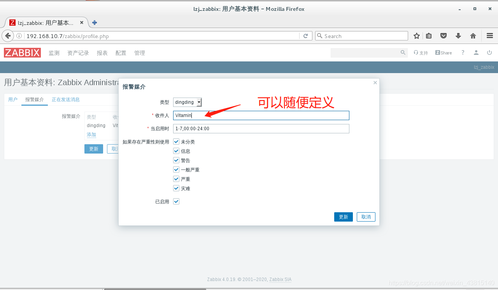Click 取消 button in the dialog
The width and height of the screenshot is (498, 290).
point(366,217)
